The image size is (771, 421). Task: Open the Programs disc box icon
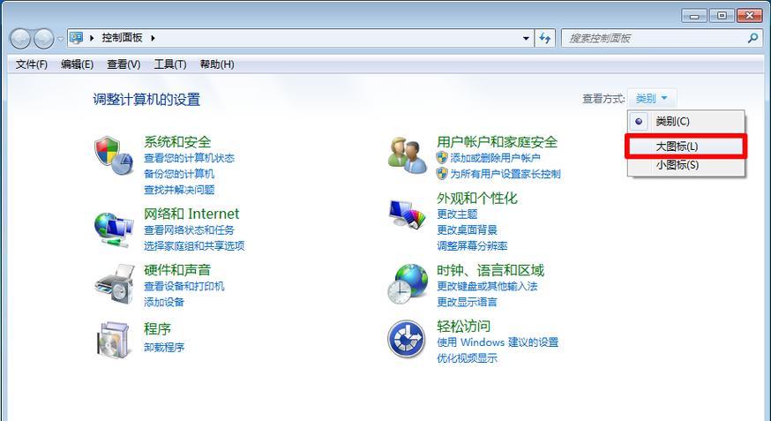114,340
